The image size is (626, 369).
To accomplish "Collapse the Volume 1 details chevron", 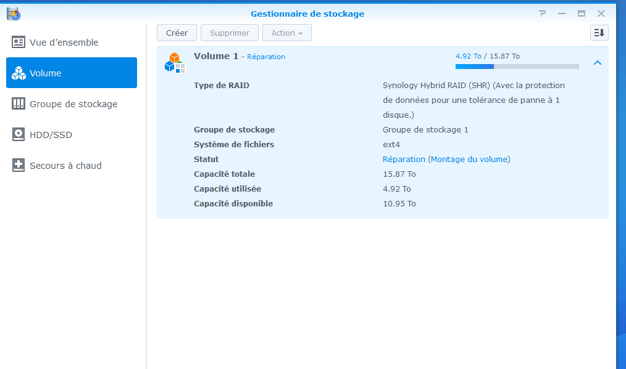I will pos(597,63).
